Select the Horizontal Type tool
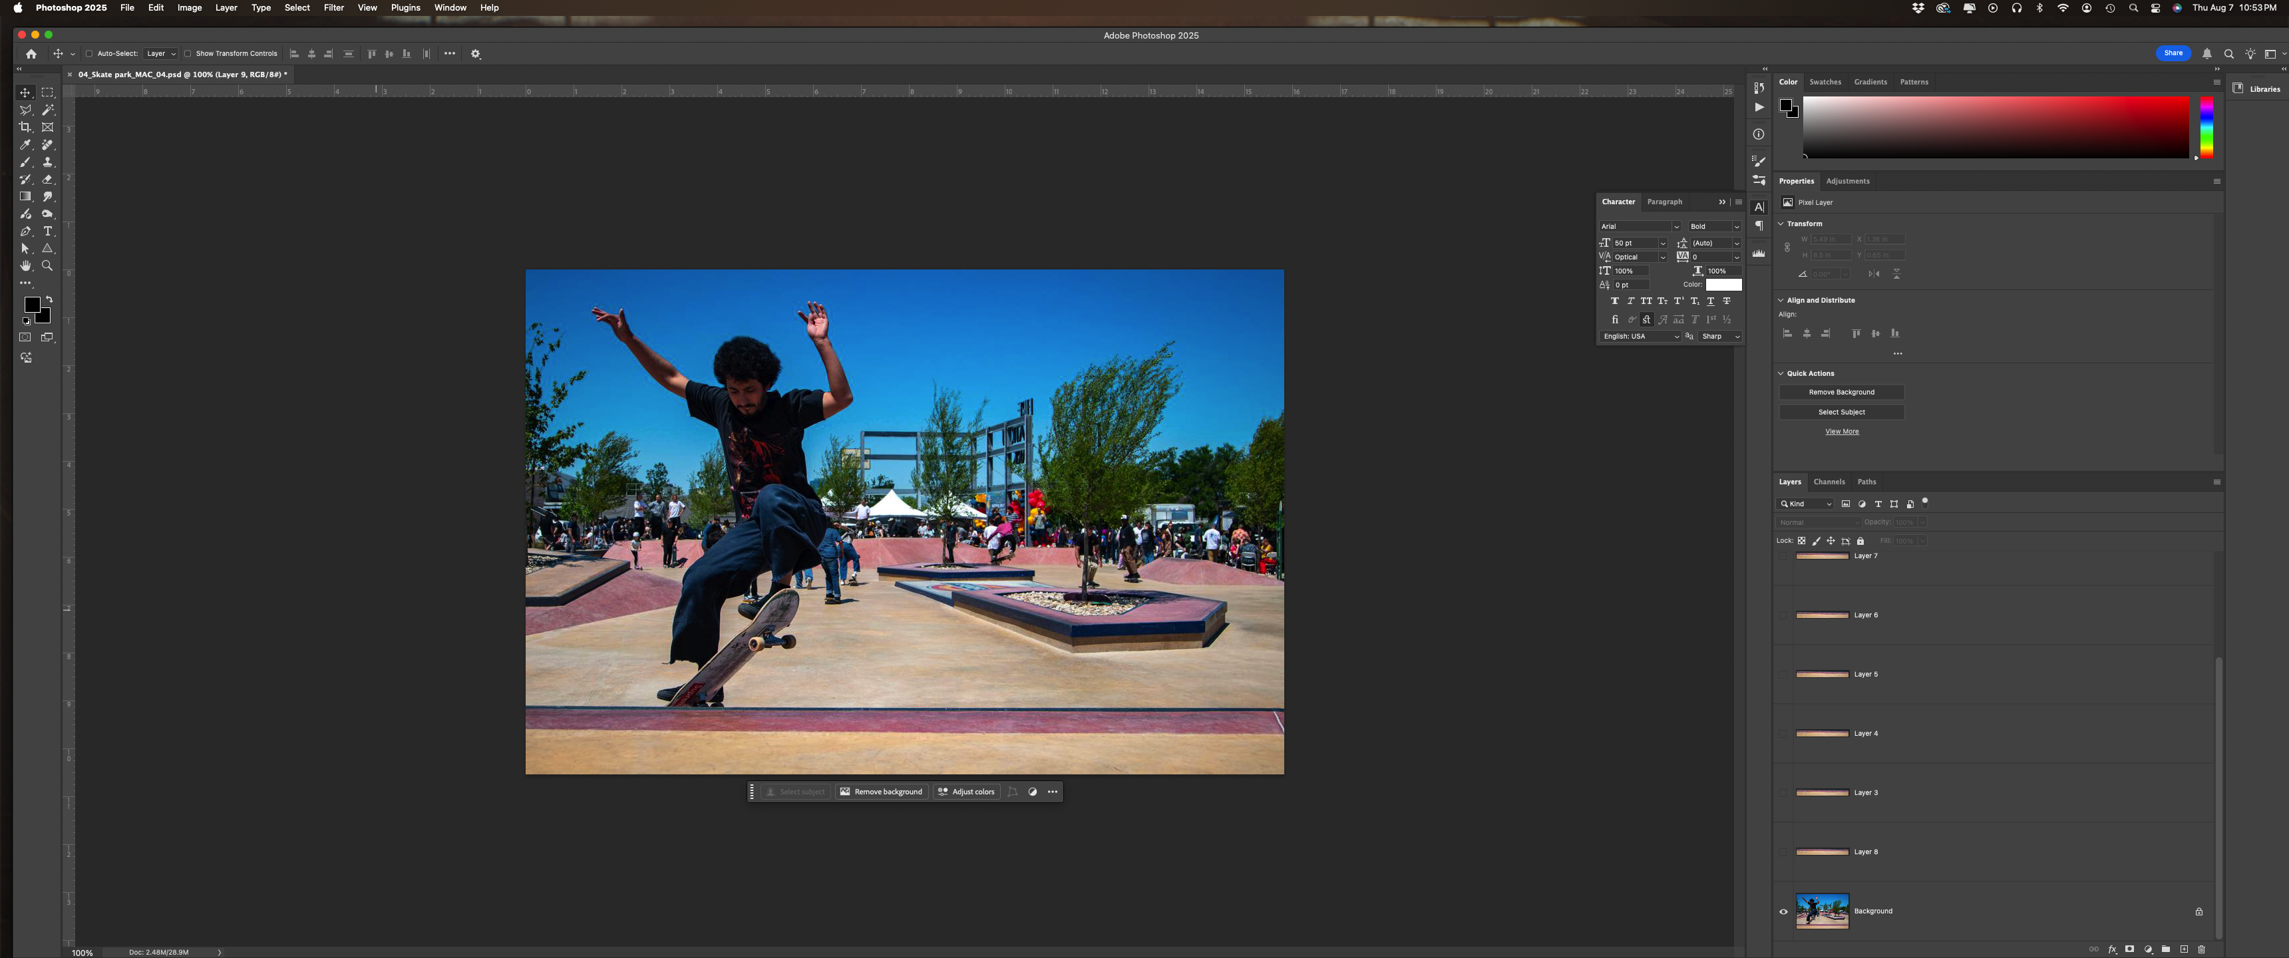The image size is (2289, 958). tap(48, 231)
